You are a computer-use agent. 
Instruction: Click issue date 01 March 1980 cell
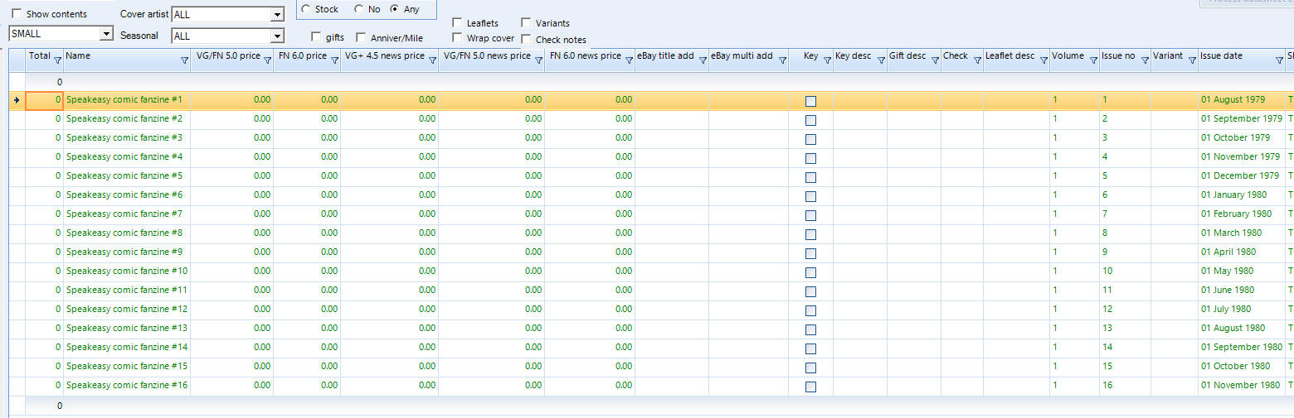[1232, 233]
